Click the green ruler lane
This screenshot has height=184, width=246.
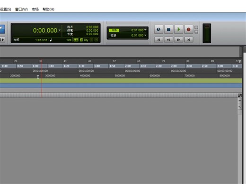[121, 81]
